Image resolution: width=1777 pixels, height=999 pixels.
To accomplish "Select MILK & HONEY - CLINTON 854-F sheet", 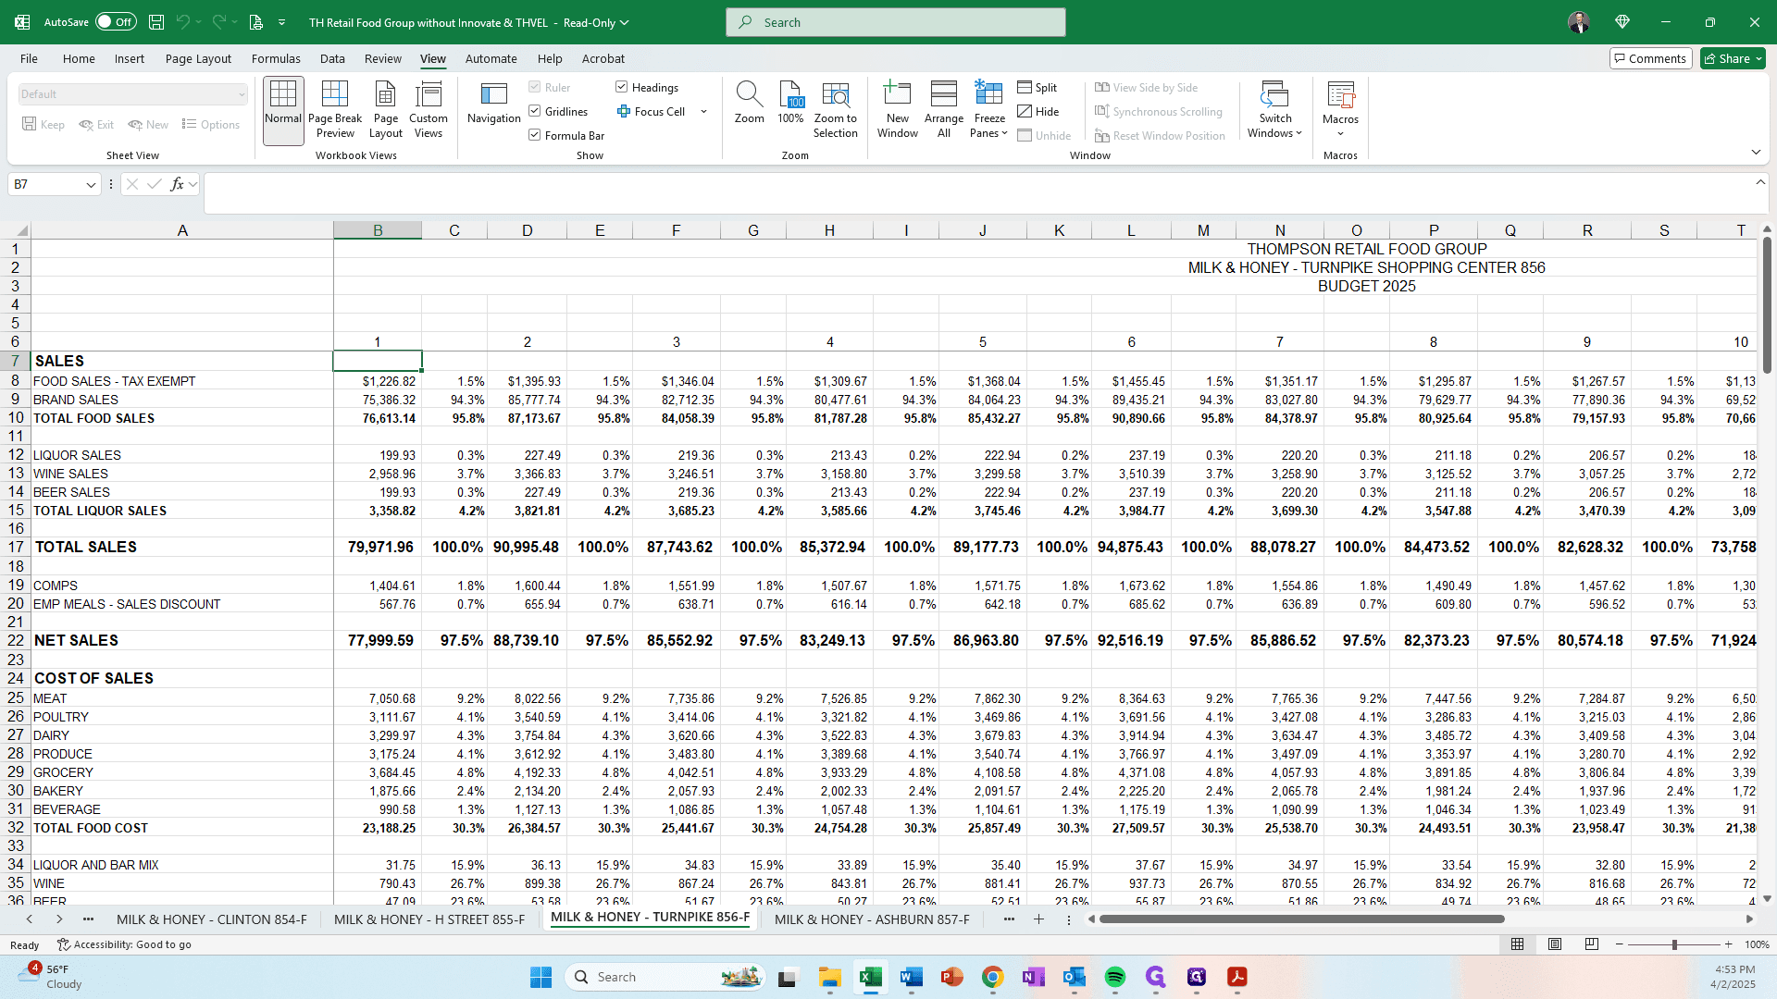I will click(x=211, y=919).
